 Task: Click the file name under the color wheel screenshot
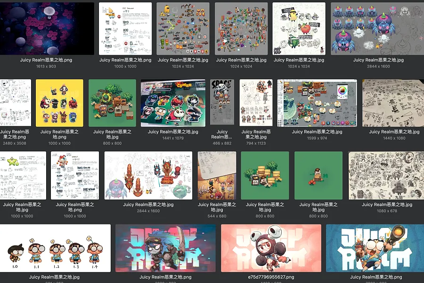click(x=317, y=132)
